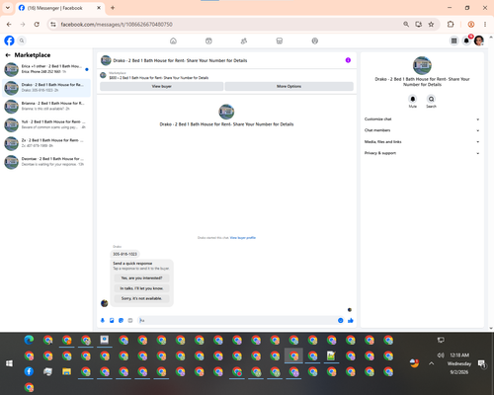494x395 pixels.
Task: Expand the Chat members section
Action: tap(422, 130)
